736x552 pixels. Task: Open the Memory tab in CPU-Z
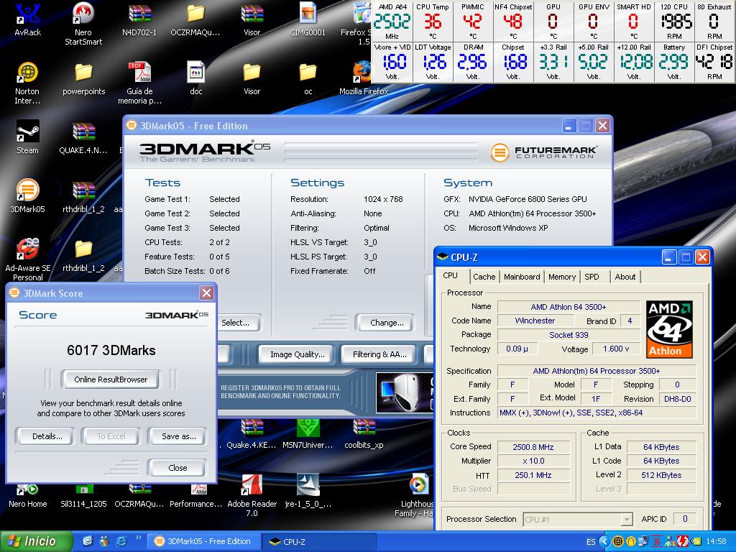pyautogui.click(x=562, y=277)
